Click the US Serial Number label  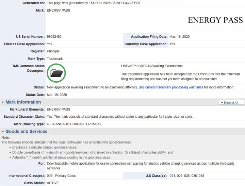(30, 36)
